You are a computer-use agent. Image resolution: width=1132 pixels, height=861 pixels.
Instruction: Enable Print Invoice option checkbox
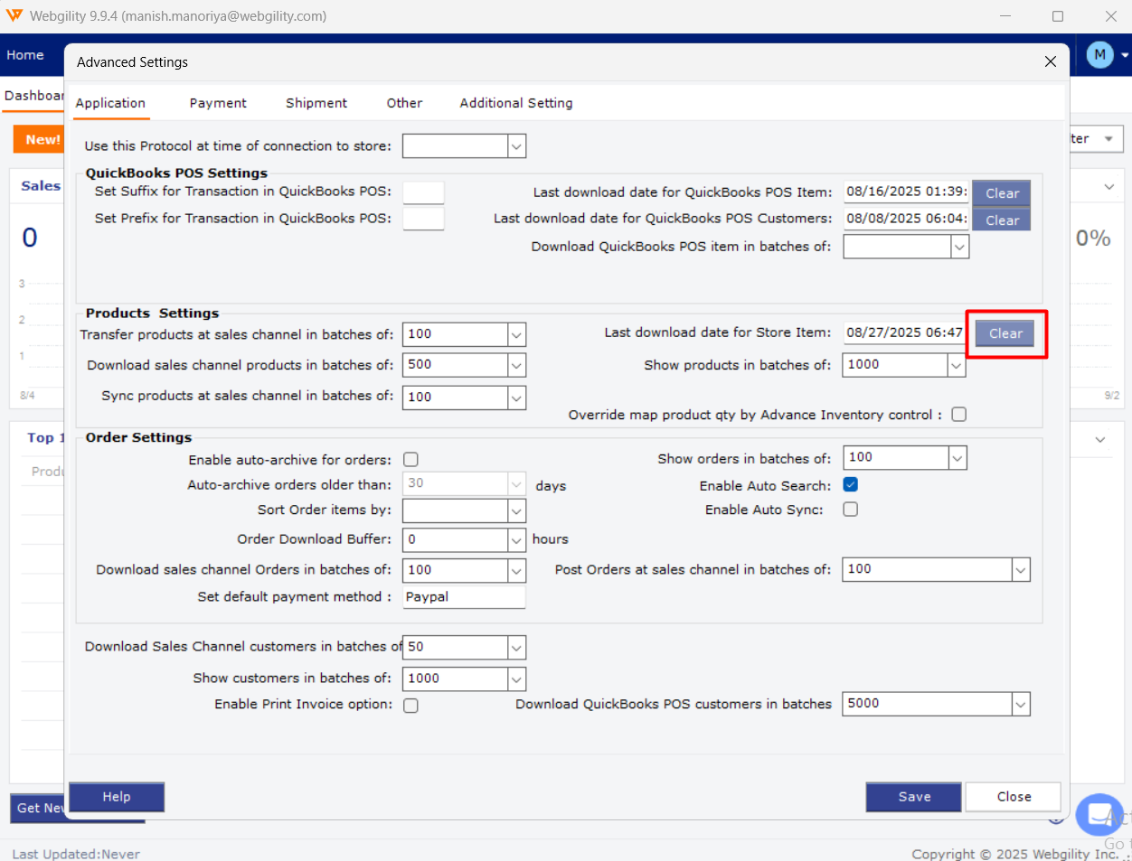click(x=410, y=706)
